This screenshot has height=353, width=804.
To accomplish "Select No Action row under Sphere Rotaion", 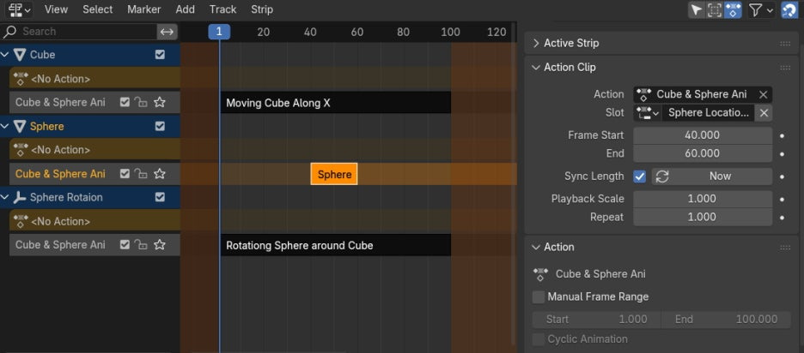I will pos(94,221).
